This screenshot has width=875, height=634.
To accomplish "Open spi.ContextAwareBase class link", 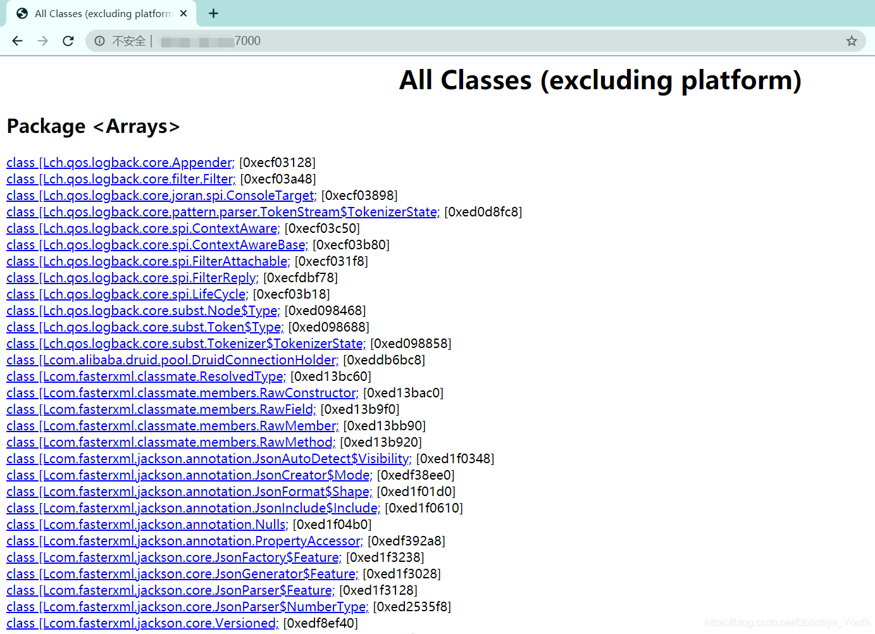I will [158, 245].
